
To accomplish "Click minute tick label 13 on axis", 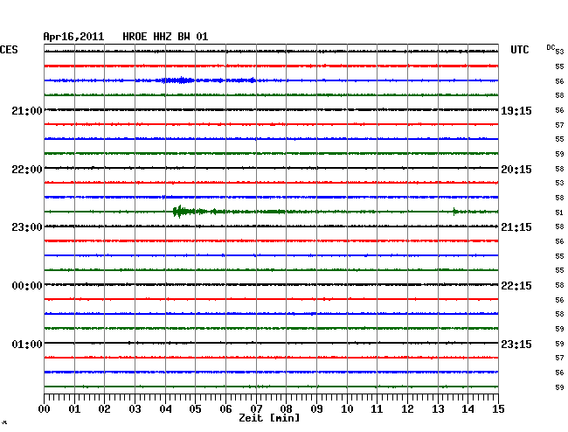I will click(438, 408).
